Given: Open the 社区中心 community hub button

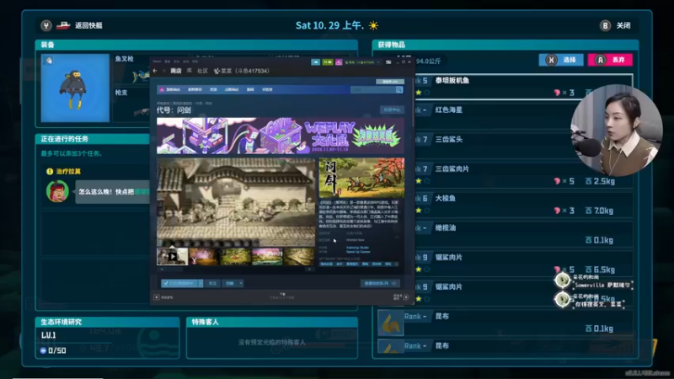Looking at the screenshot, I should (x=392, y=110).
